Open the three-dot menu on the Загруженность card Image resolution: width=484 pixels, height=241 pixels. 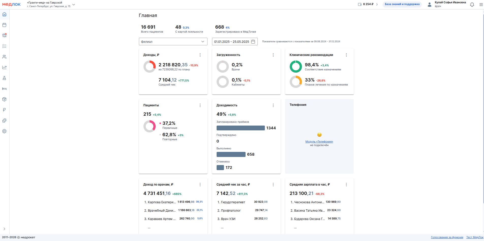(x=273, y=55)
